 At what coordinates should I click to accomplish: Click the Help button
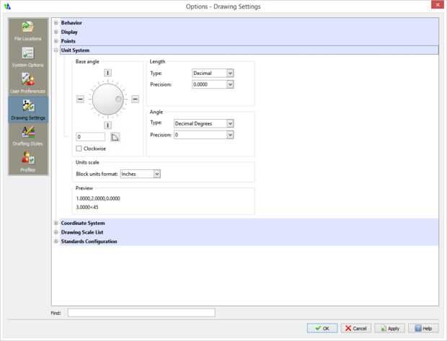point(423,328)
